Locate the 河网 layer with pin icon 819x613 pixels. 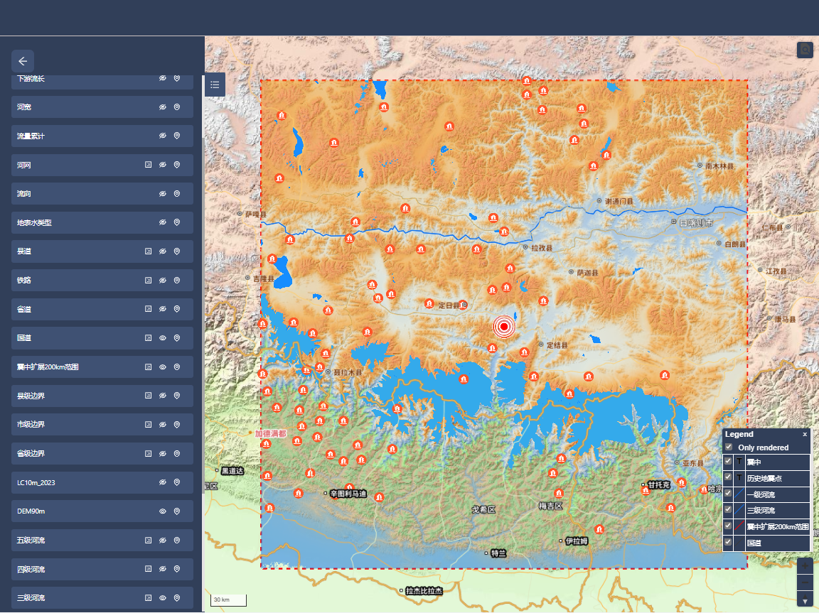point(177,165)
